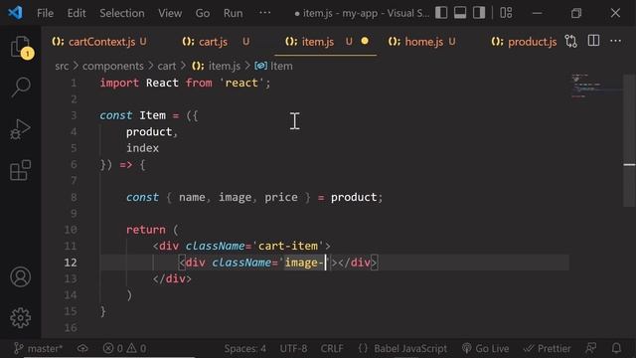Click 'Item' identifier on line 3
636x358 pixels.
pyautogui.click(x=152, y=115)
